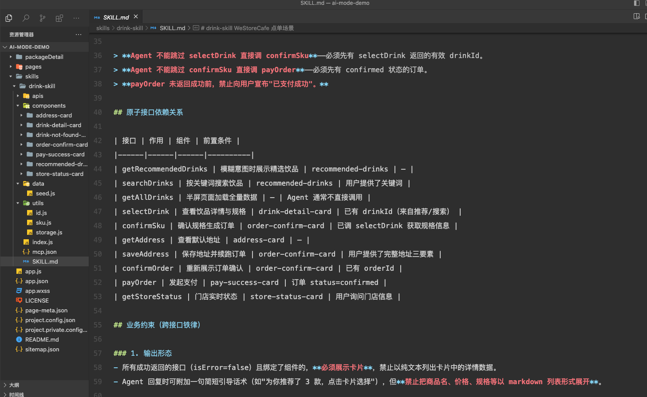The image size is (647, 397).
Task: Select SKILL.md in the file tree
Action: coord(44,261)
